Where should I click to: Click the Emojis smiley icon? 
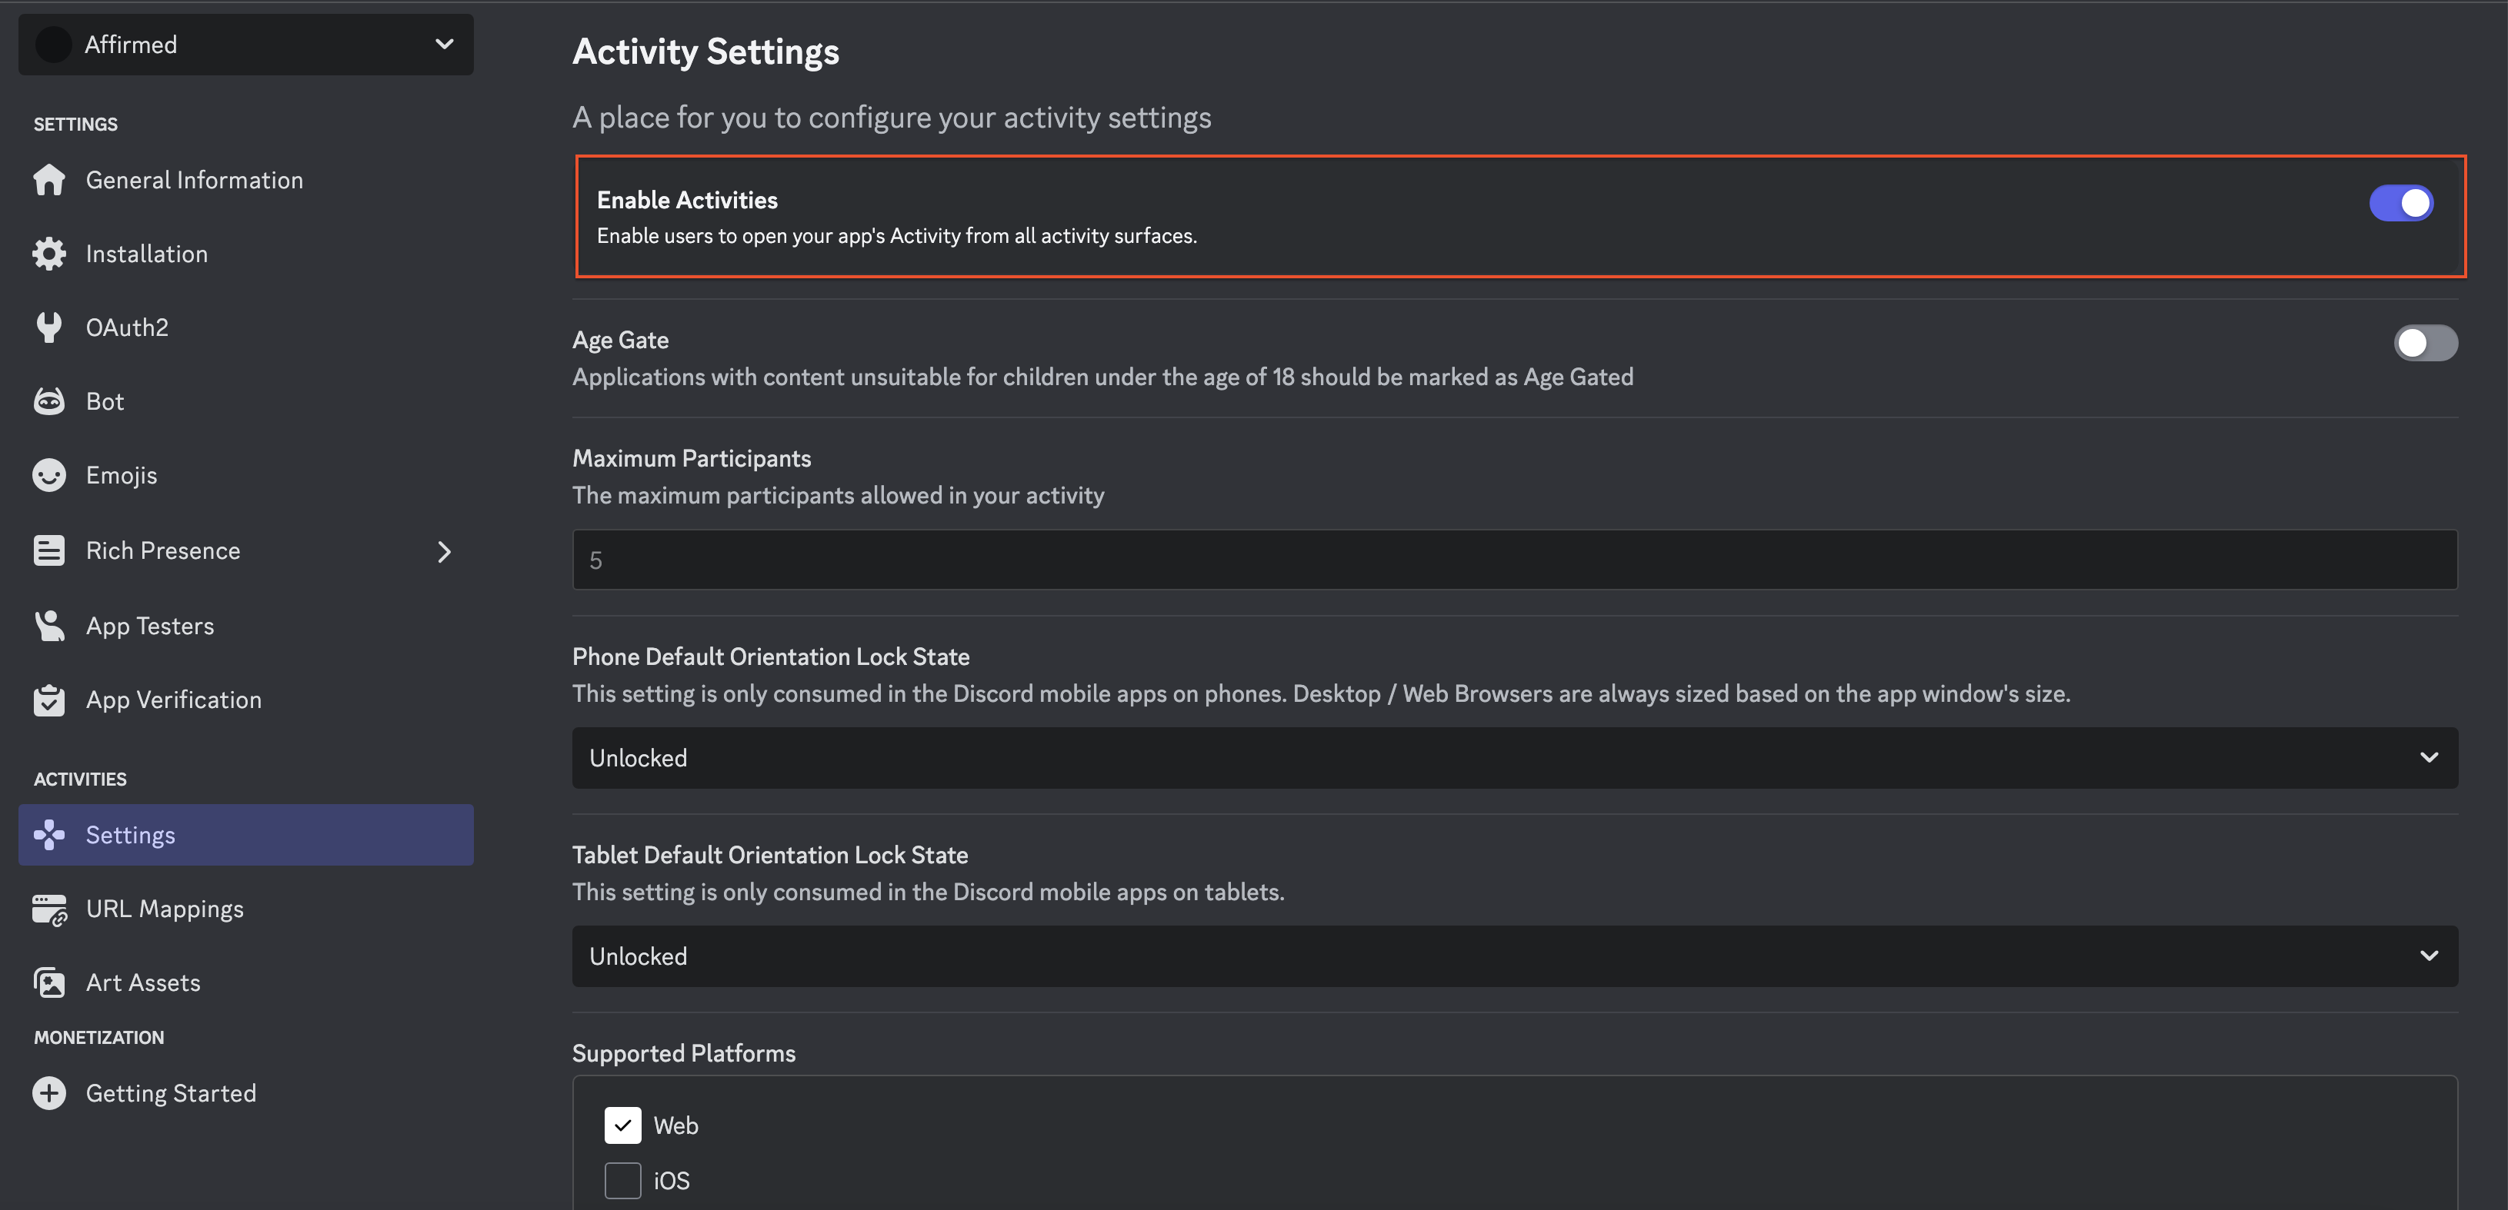pyautogui.click(x=48, y=474)
